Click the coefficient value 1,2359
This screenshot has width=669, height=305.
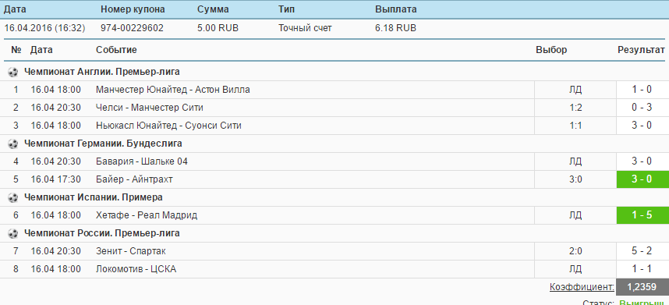(642, 287)
